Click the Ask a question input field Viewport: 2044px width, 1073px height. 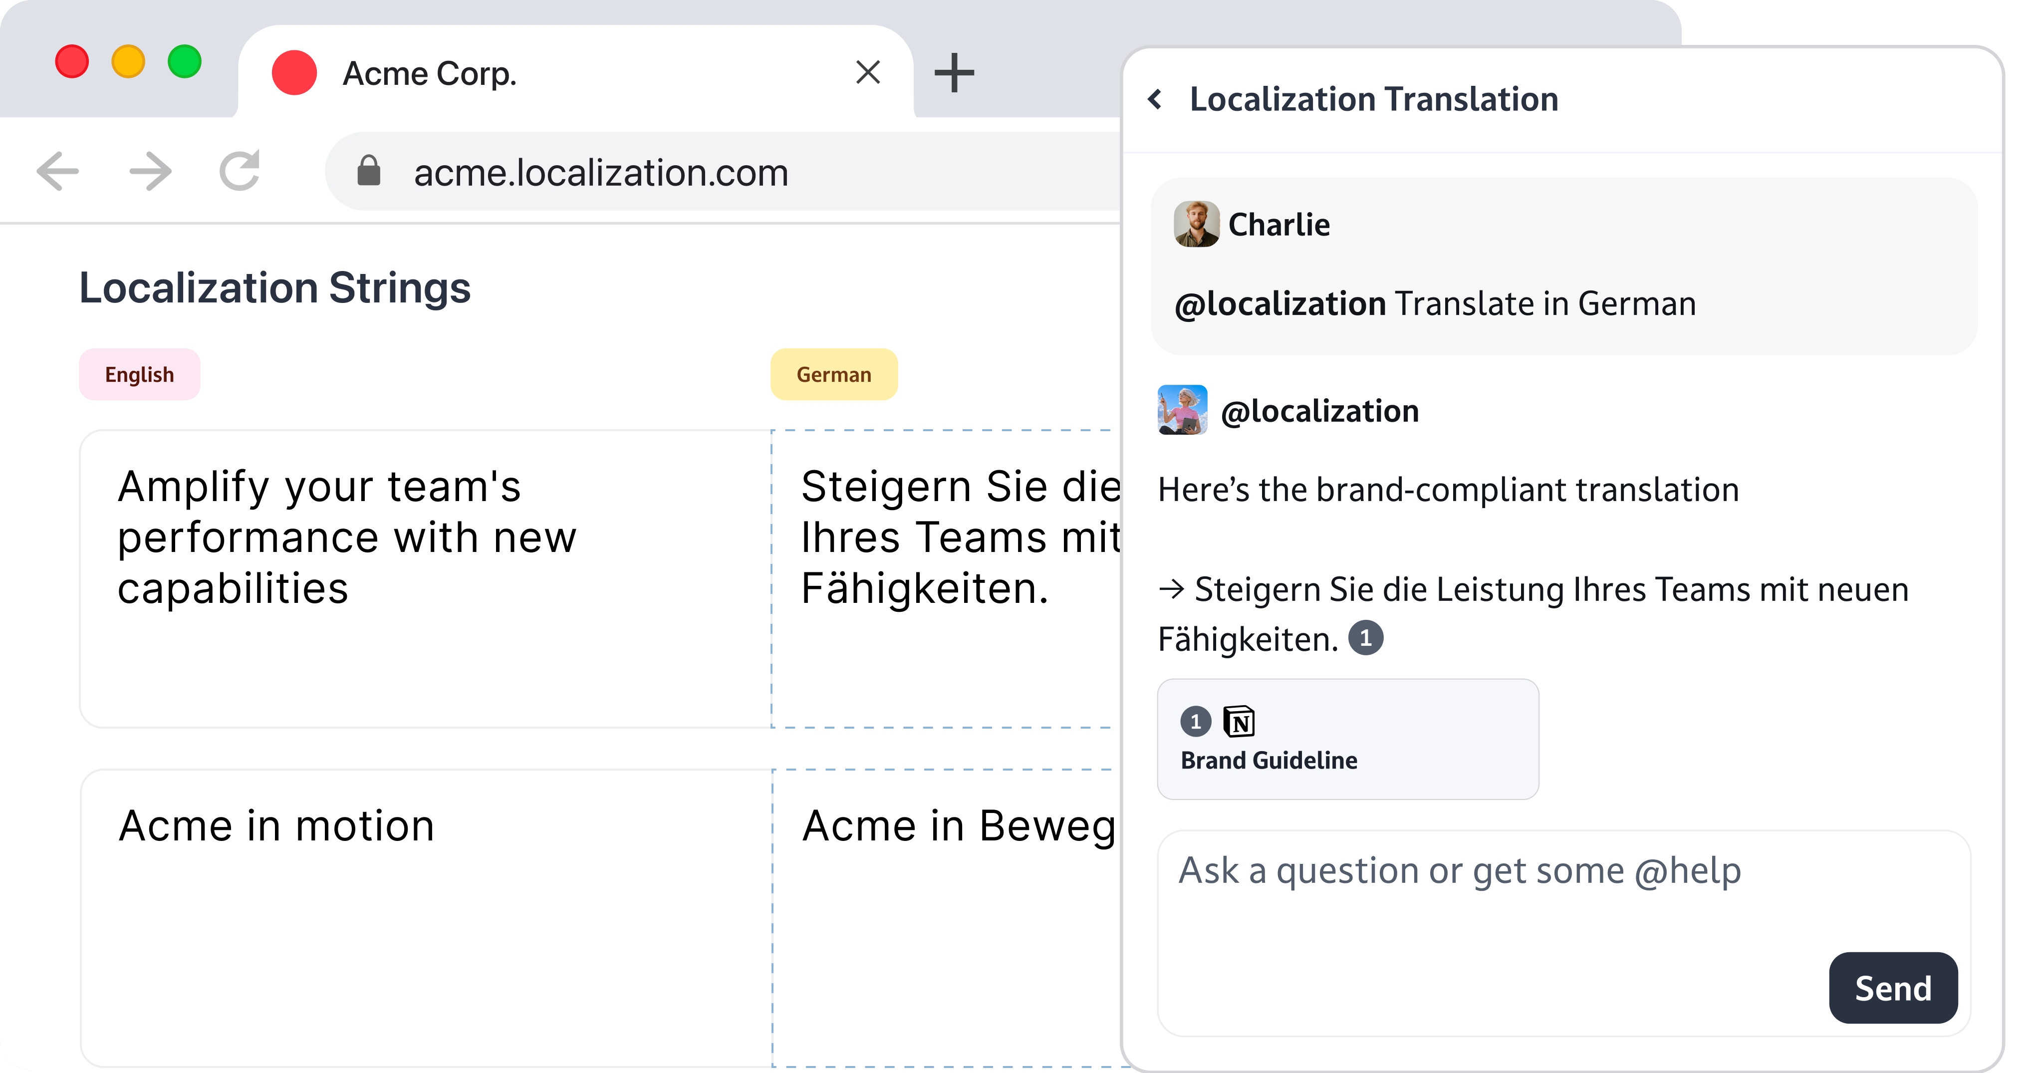click(1563, 933)
